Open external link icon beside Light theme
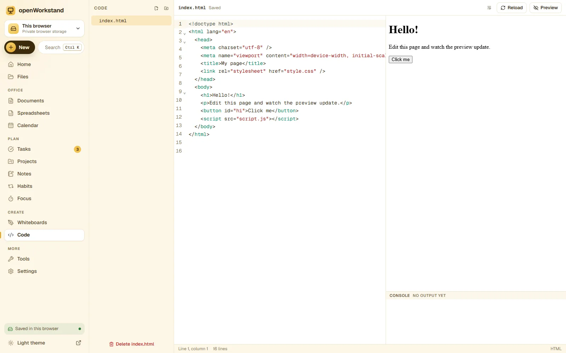566x353 pixels. [x=79, y=343]
